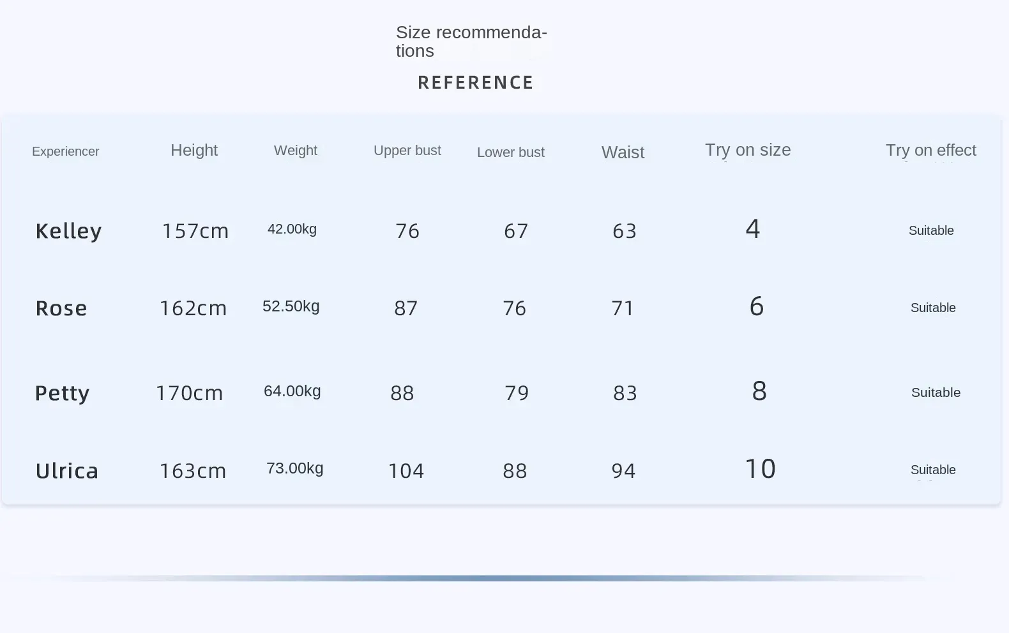Image resolution: width=1009 pixels, height=633 pixels.
Task: Click Petty's try on size 8
Action: tap(759, 391)
